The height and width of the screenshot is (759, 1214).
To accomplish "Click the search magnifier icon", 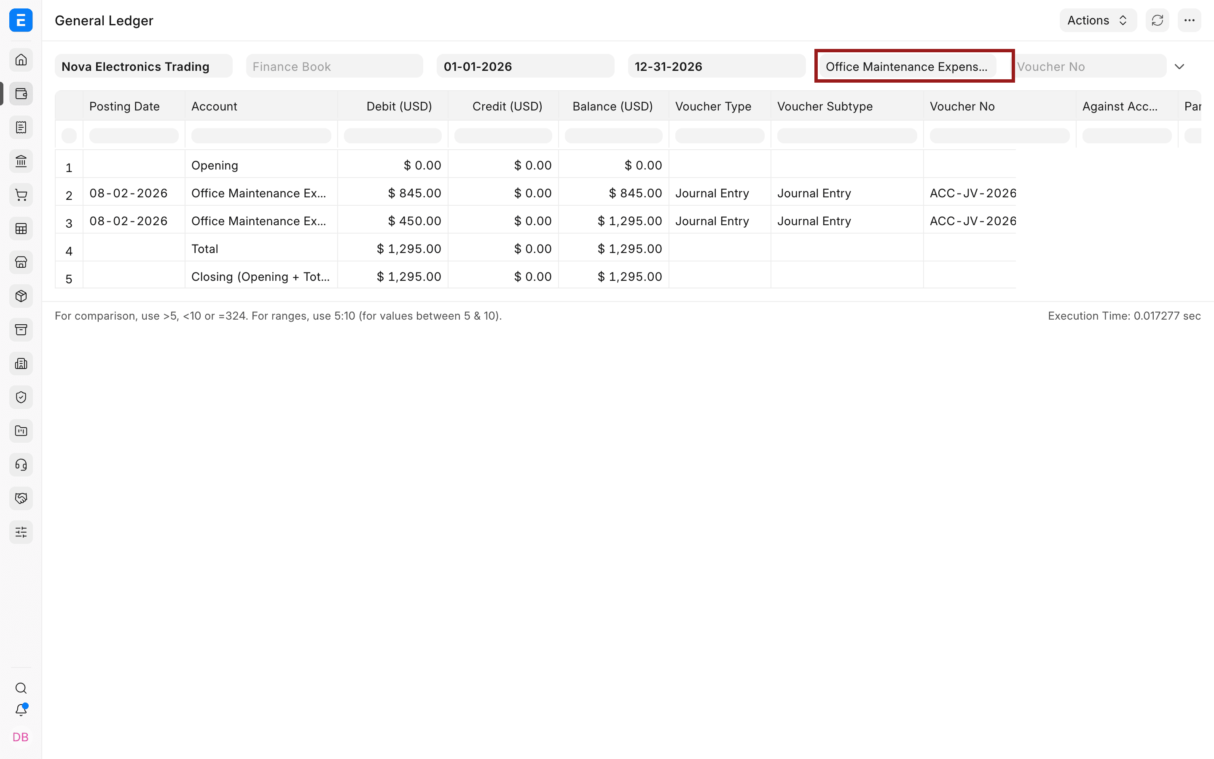I will [21, 688].
